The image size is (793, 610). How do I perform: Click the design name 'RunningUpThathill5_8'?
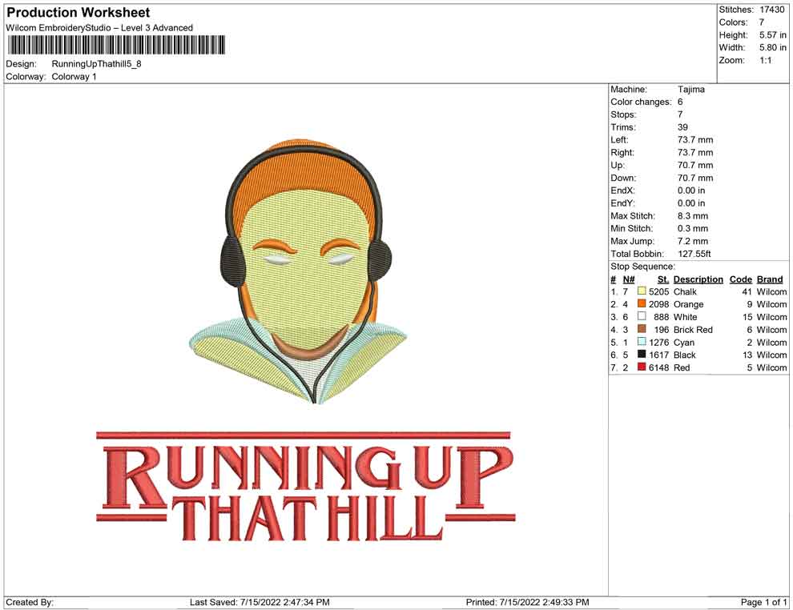point(97,64)
